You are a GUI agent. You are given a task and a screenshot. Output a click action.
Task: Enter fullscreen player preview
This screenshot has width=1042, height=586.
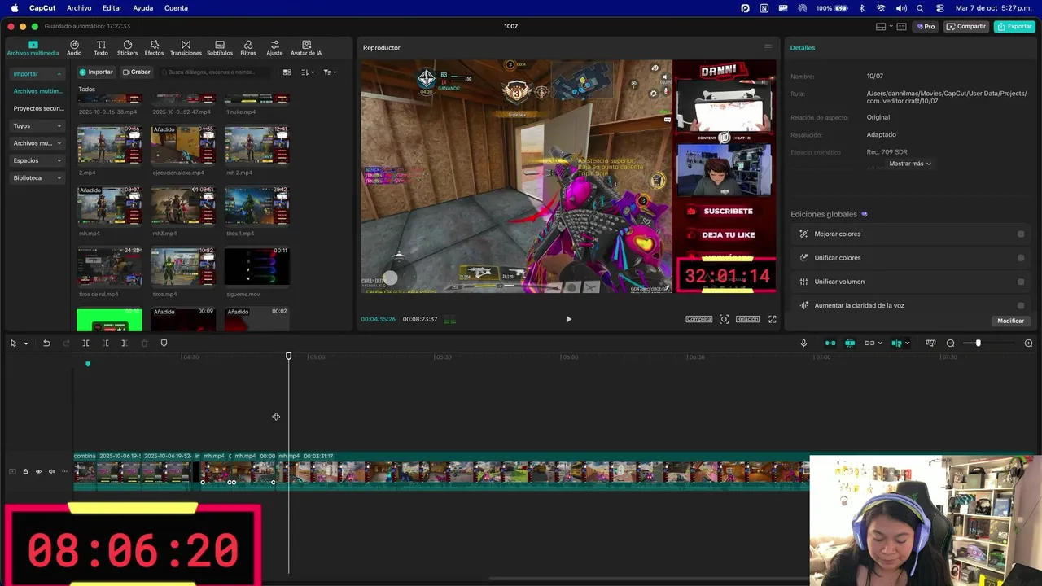pos(772,319)
